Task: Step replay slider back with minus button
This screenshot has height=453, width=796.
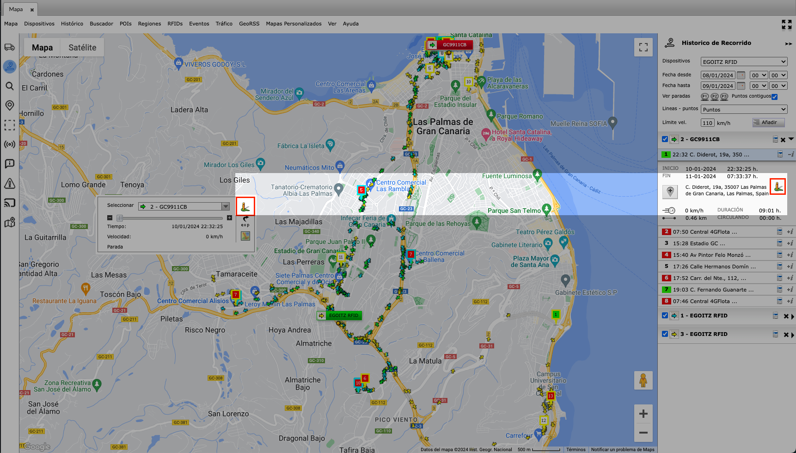Action: tap(110, 217)
